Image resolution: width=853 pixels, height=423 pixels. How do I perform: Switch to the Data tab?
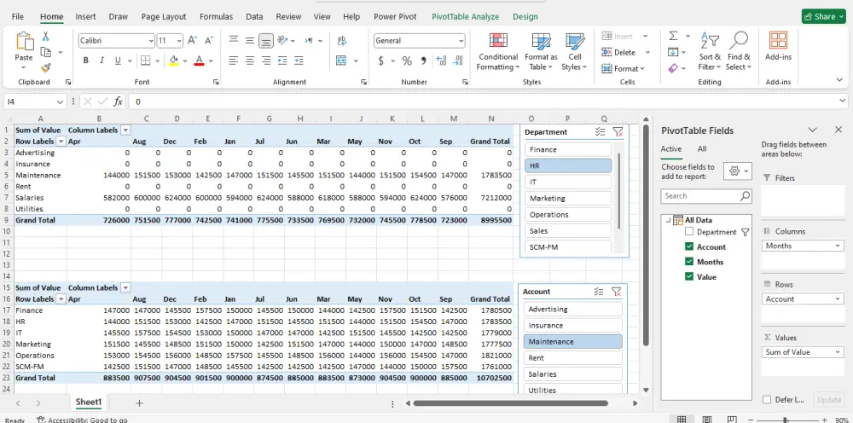254,17
